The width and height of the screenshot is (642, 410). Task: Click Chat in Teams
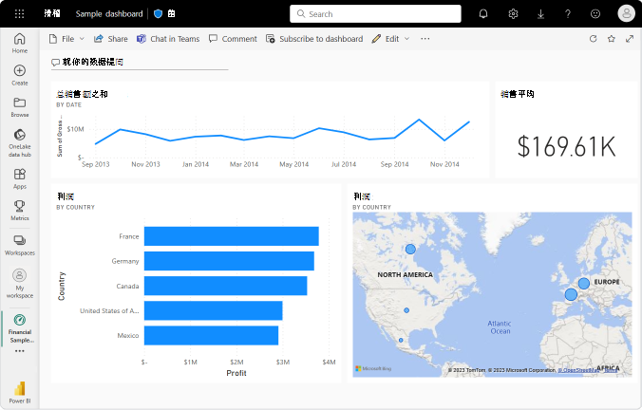[168, 39]
